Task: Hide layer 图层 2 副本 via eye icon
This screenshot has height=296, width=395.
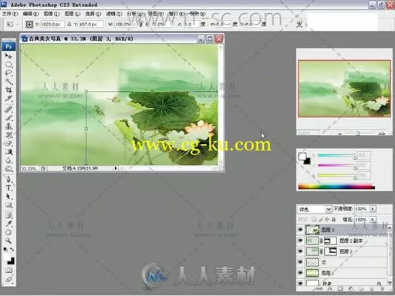Action: (x=300, y=240)
